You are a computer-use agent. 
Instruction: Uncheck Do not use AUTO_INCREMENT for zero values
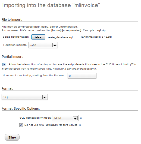tap(21, 125)
